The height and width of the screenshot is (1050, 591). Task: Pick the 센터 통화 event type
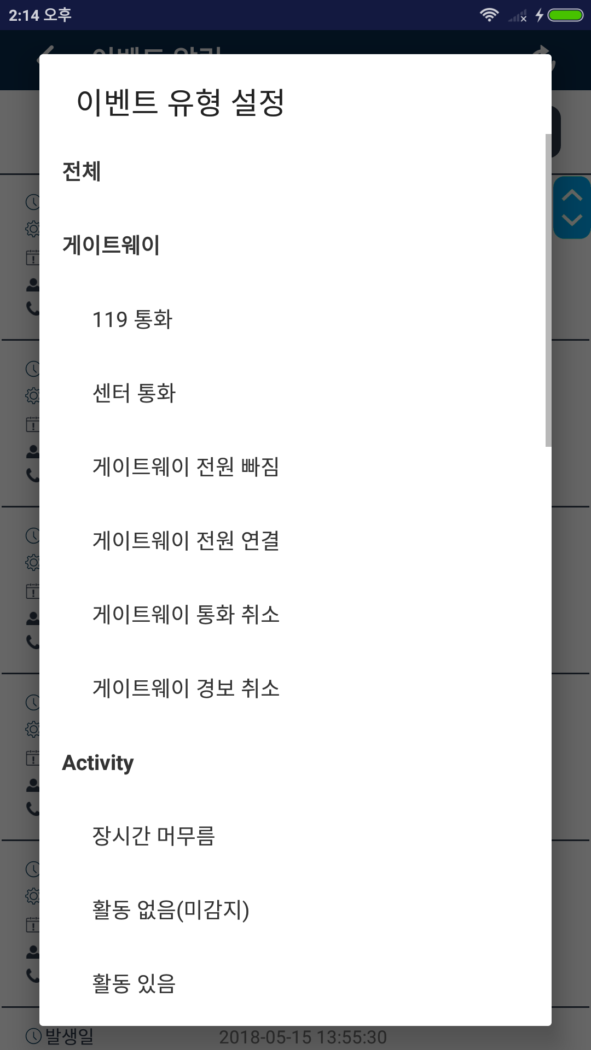click(134, 393)
